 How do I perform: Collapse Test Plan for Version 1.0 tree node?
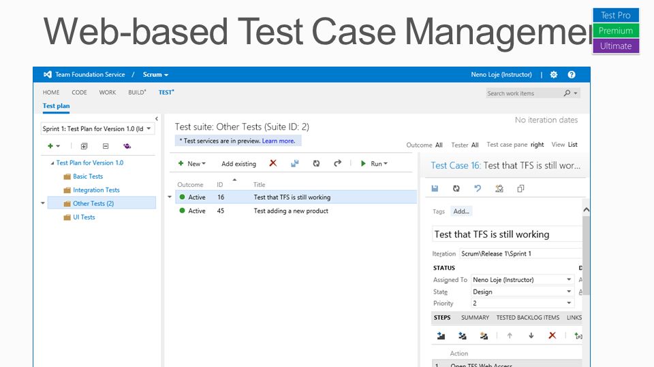click(x=52, y=163)
